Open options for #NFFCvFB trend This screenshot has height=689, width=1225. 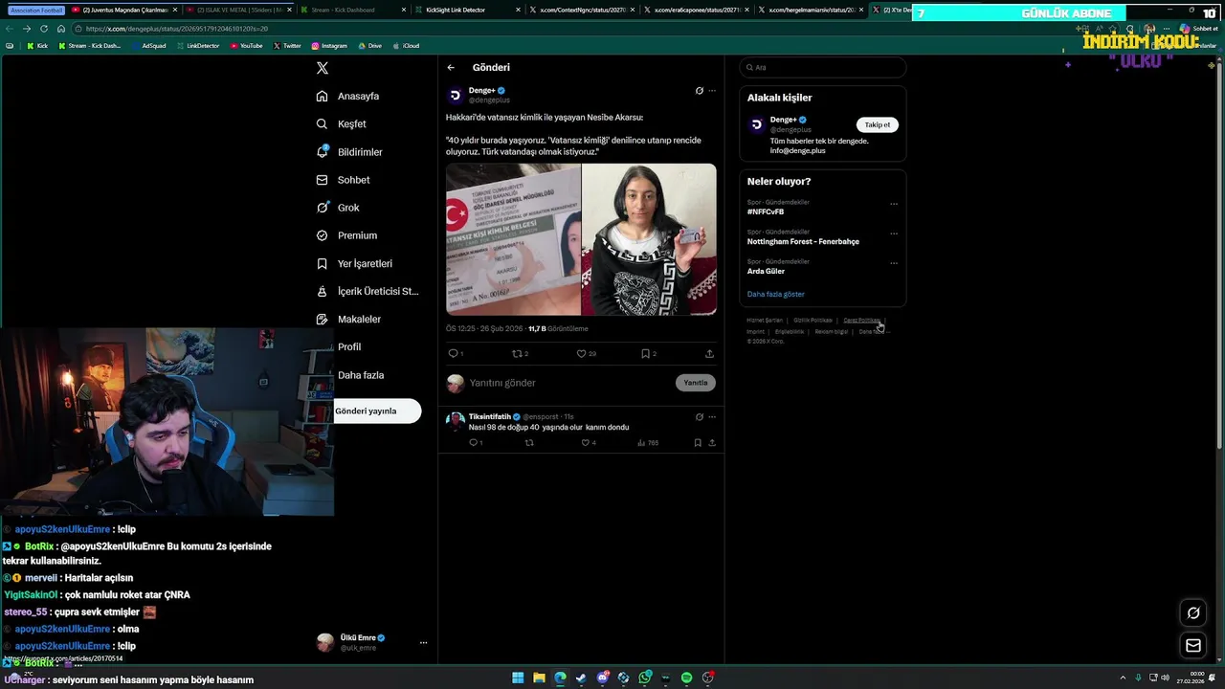[894, 204]
